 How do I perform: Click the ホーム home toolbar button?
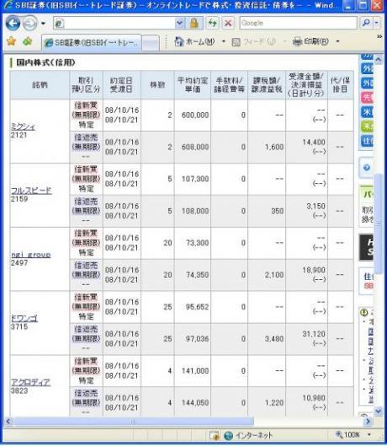click(194, 42)
